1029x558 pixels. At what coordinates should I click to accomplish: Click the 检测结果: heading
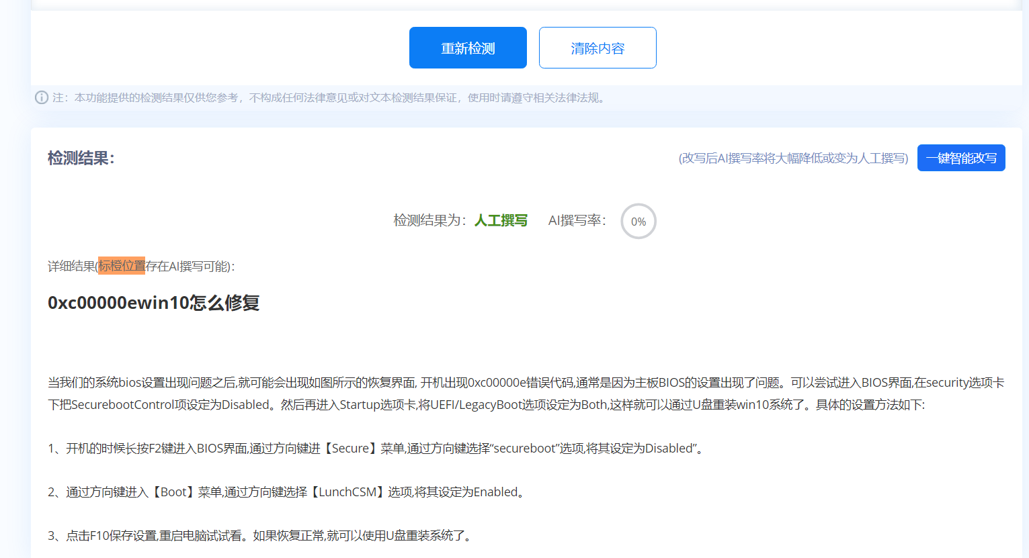coord(81,158)
